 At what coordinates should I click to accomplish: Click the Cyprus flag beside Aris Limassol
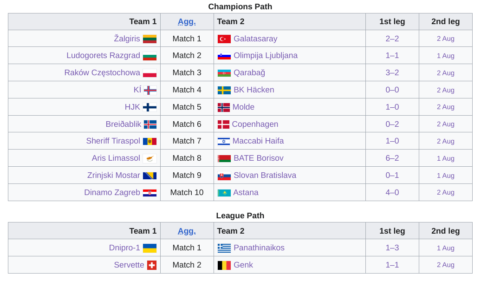(x=149, y=158)
